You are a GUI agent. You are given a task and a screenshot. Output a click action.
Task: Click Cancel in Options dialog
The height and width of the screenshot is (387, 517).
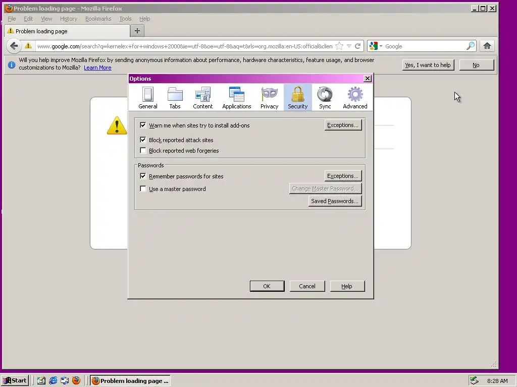(x=307, y=286)
